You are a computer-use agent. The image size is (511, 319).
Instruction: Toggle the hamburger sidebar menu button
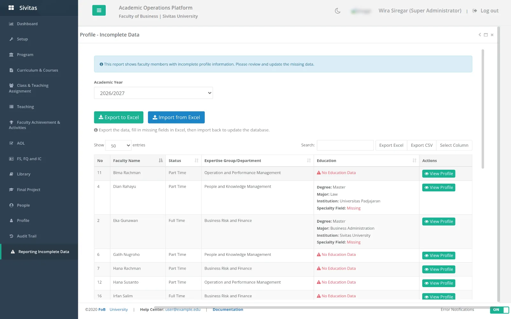click(99, 10)
